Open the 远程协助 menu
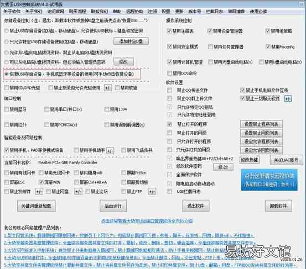The height and width of the screenshot is (269, 306). point(134,12)
